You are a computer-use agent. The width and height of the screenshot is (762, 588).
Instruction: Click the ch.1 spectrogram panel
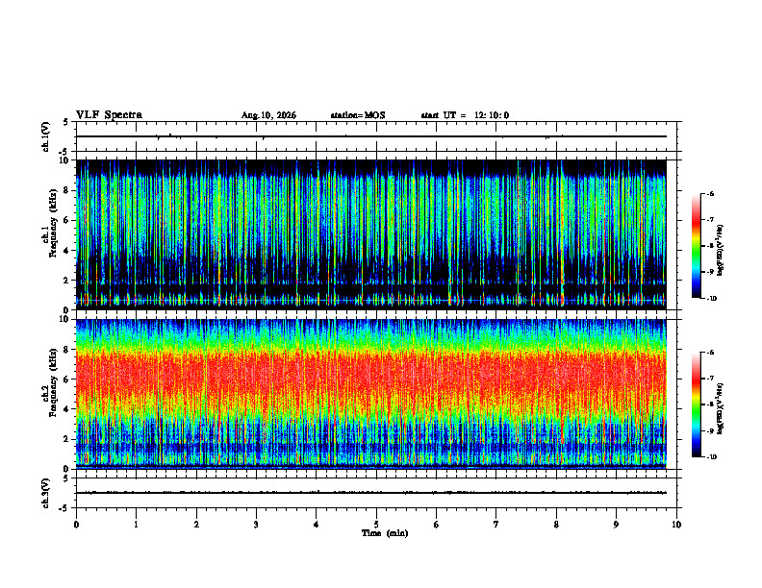pos(371,234)
